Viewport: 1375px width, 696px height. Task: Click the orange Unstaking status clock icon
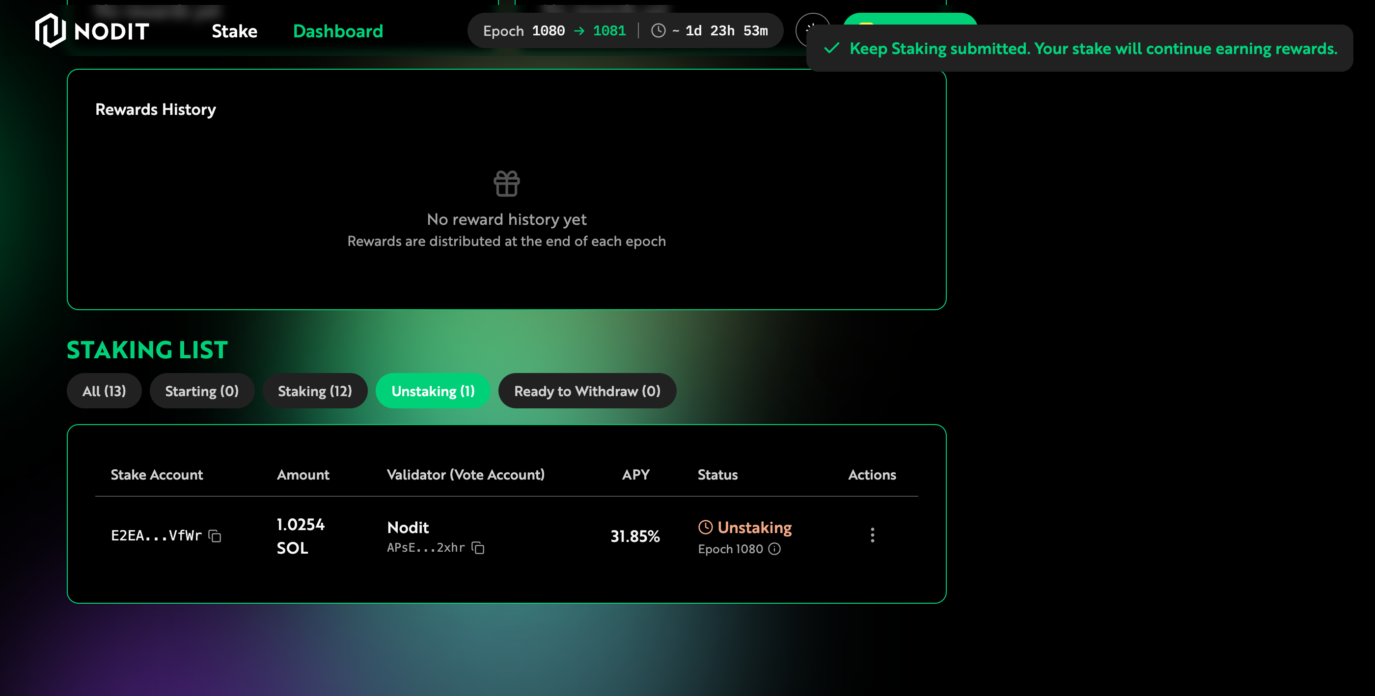point(705,527)
